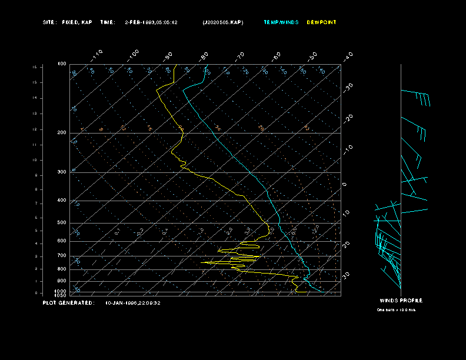This screenshot has height=360, width=466.
Task: Click the 400 pressure level label
Action: tap(62, 201)
